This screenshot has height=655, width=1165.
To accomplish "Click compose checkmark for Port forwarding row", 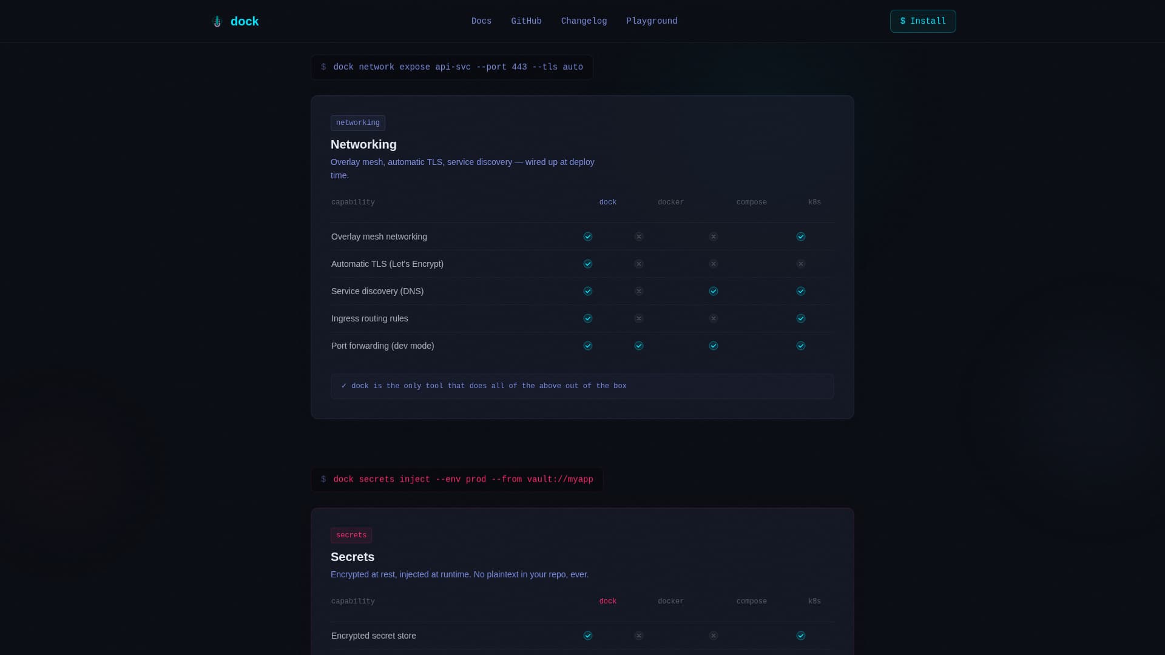I will click(x=714, y=346).
